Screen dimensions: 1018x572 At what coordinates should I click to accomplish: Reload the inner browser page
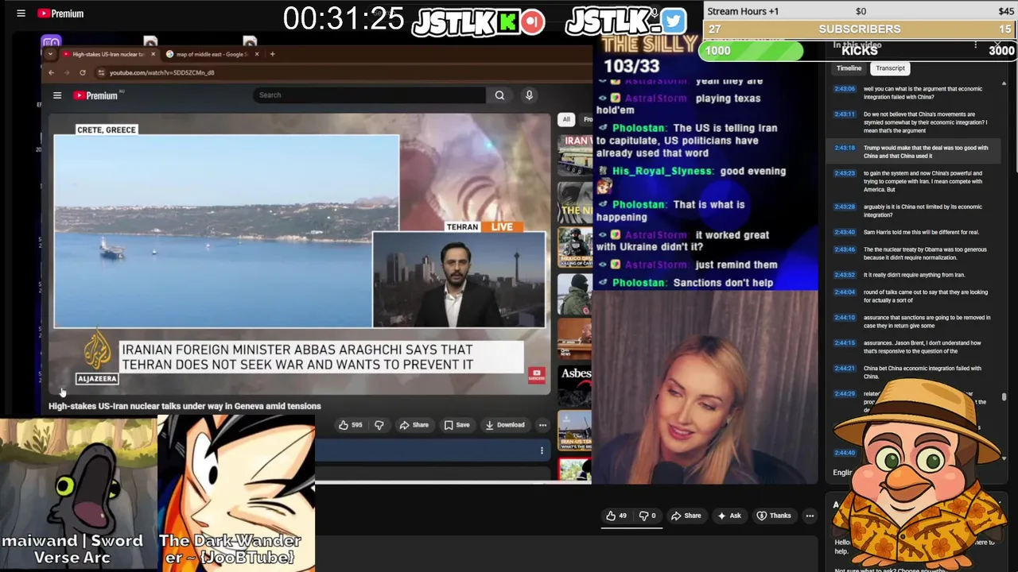(x=82, y=72)
